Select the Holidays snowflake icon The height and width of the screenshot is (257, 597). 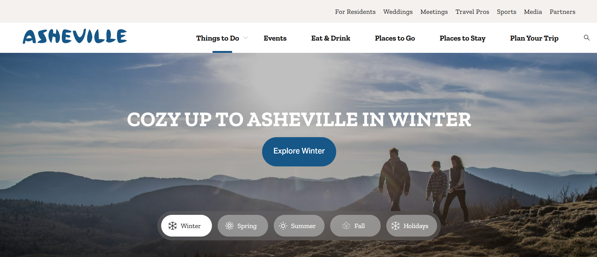pyautogui.click(x=395, y=226)
